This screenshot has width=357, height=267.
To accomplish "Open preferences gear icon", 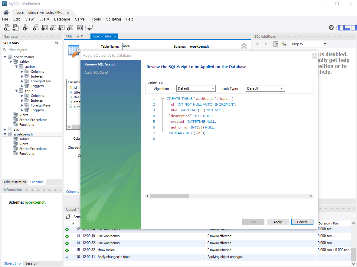I will point(331,27).
